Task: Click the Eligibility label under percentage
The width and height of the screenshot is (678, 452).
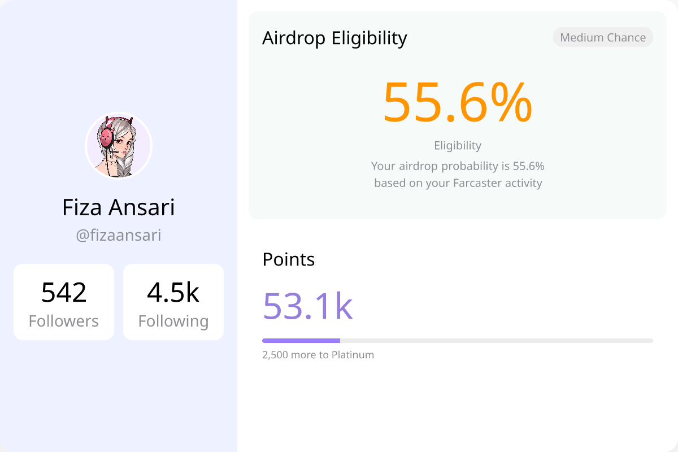Action: [458, 146]
